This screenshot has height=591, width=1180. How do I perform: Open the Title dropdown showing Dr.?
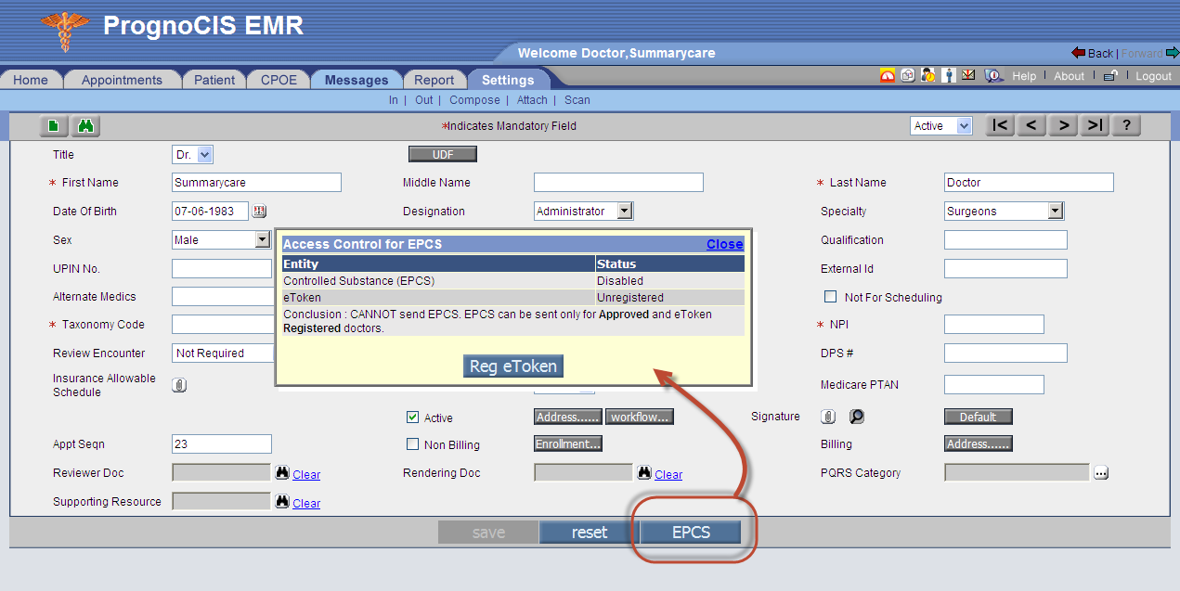[x=193, y=155]
